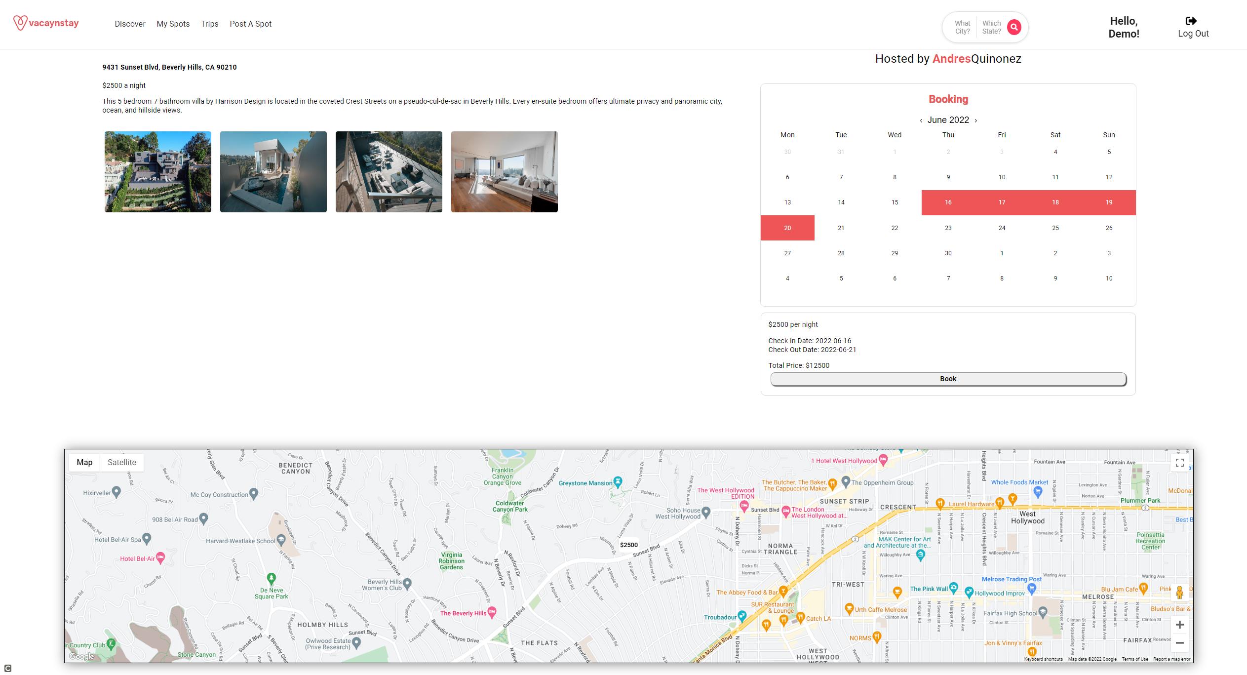Viewport: 1247px width, 675px height.
Task: Open the Trips page
Action: tap(209, 24)
